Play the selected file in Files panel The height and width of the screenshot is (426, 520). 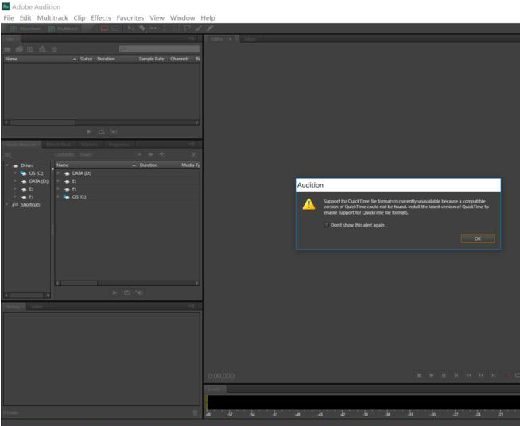[89, 132]
